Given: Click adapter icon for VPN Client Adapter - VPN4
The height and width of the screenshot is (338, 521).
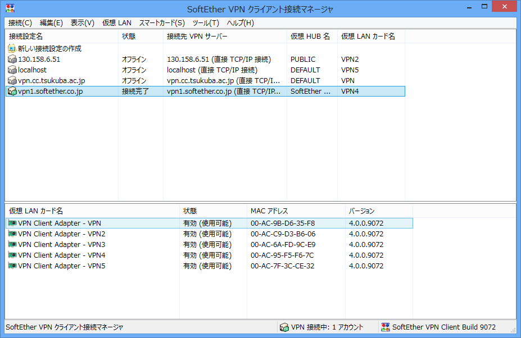Looking at the screenshot, I should [x=12, y=255].
